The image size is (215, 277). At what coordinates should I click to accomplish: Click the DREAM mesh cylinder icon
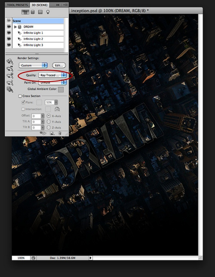[20, 27]
